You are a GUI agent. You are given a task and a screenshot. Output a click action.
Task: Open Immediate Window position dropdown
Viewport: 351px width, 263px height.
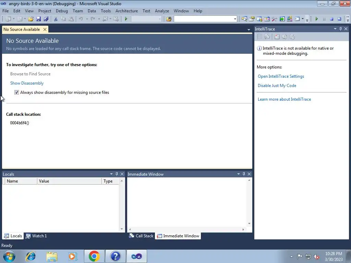pos(239,174)
